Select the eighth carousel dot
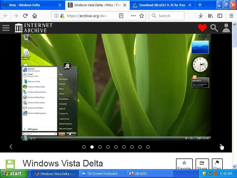Viewport: 237px width, 178px height. [140, 147]
